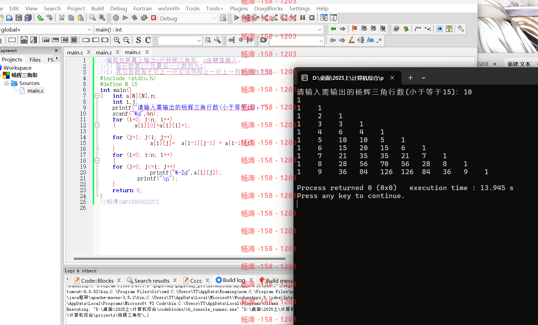Click the Build and run icon
538x325 pixels.
[135, 18]
